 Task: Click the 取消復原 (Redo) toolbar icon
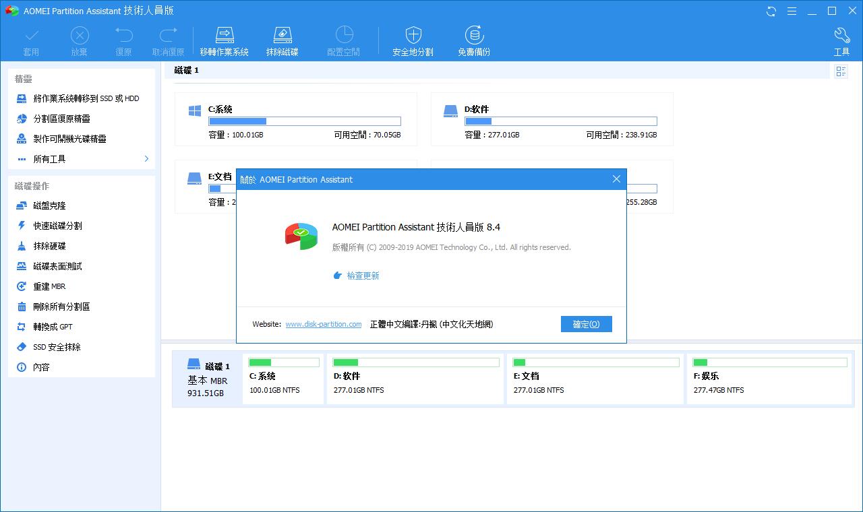168,42
